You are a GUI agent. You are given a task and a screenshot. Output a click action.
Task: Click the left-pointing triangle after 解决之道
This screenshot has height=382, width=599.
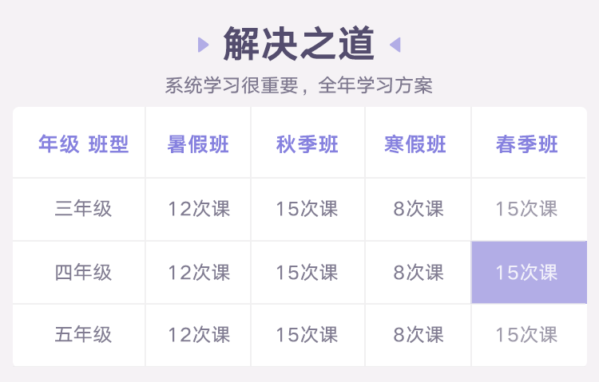[395, 45]
